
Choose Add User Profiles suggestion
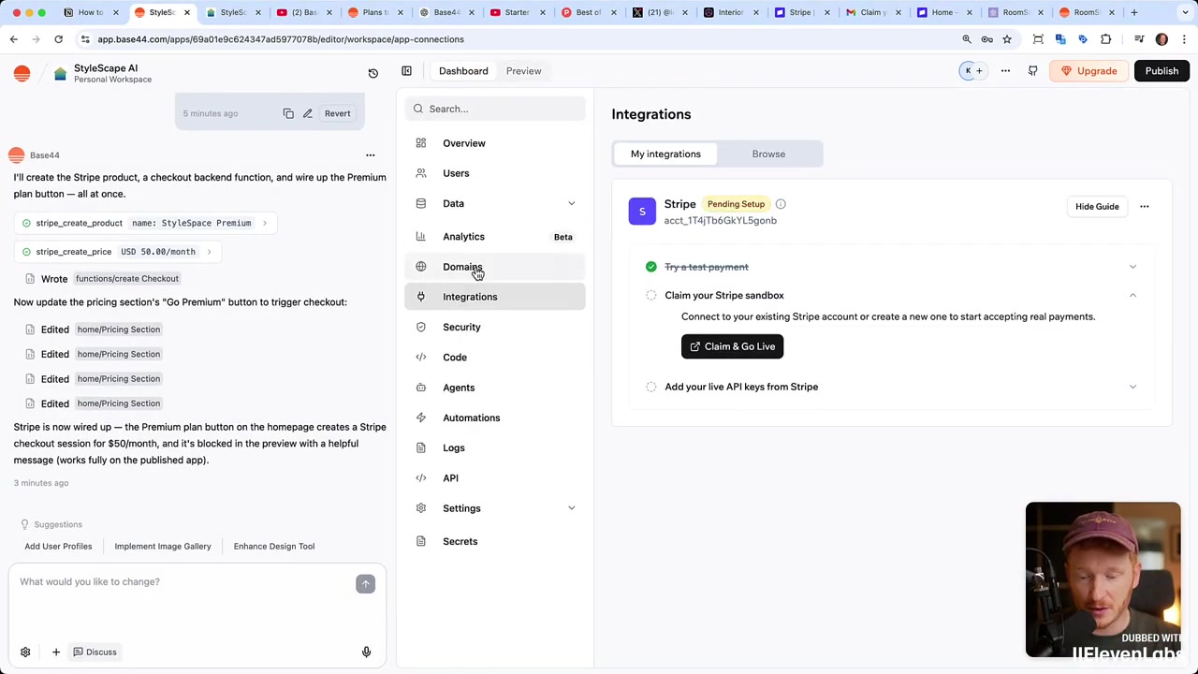[58, 546]
